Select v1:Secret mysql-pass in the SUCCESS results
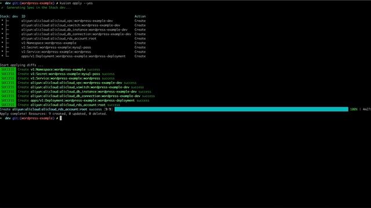 (x=66, y=74)
